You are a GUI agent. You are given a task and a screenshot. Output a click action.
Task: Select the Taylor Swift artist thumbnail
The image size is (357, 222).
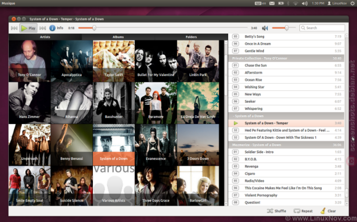coord(114,61)
